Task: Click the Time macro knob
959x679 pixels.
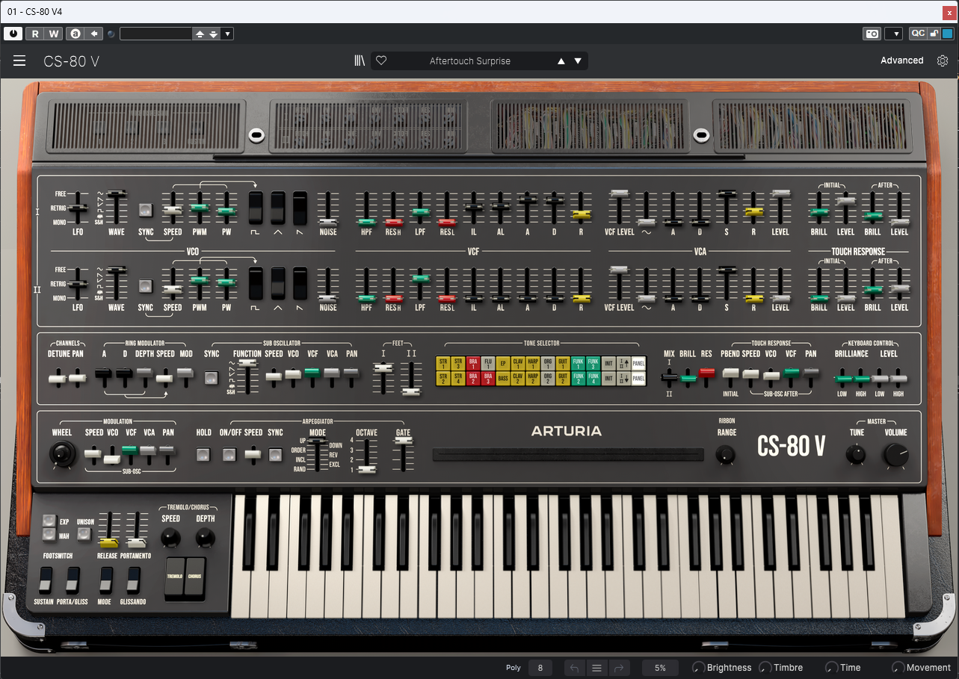Action: pyautogui.click(x=831, y=668)
